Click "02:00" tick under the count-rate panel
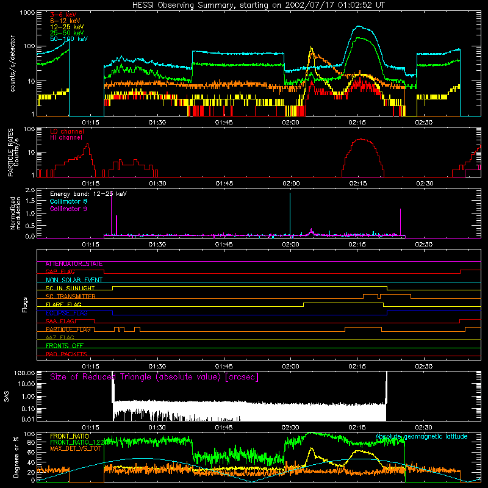Viewport: 488px width, 488px height. tap(290, 123)
